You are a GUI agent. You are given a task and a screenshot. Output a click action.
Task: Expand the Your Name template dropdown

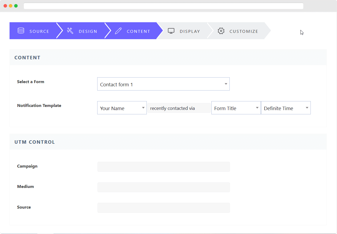122,108
